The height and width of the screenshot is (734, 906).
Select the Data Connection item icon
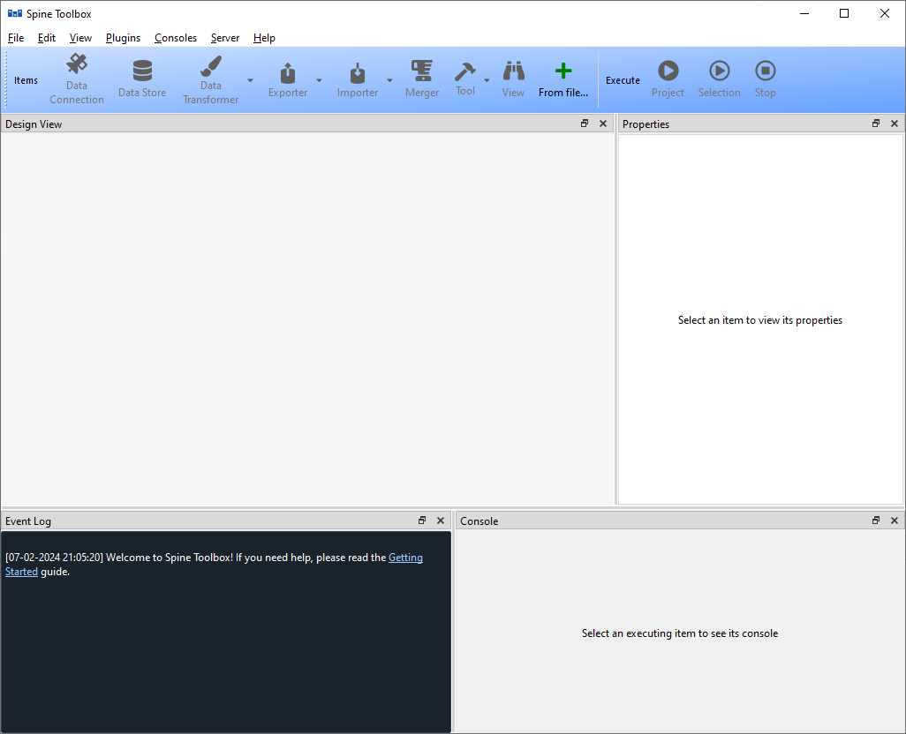(x=76, y=64)
